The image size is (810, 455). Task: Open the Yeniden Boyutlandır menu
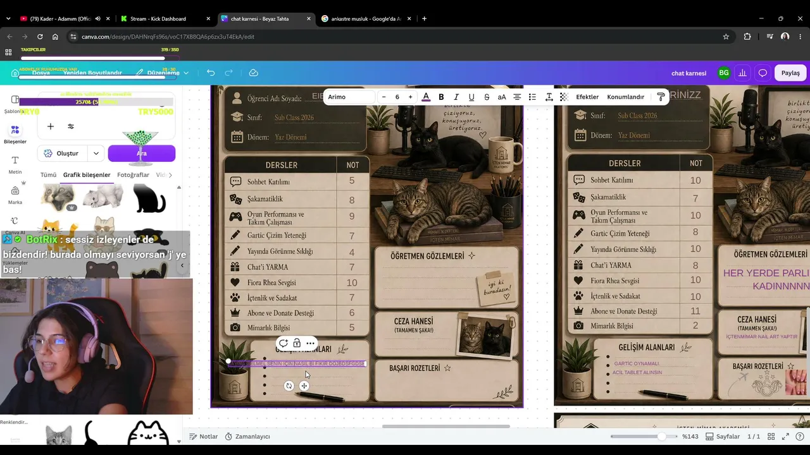[92, 73]
